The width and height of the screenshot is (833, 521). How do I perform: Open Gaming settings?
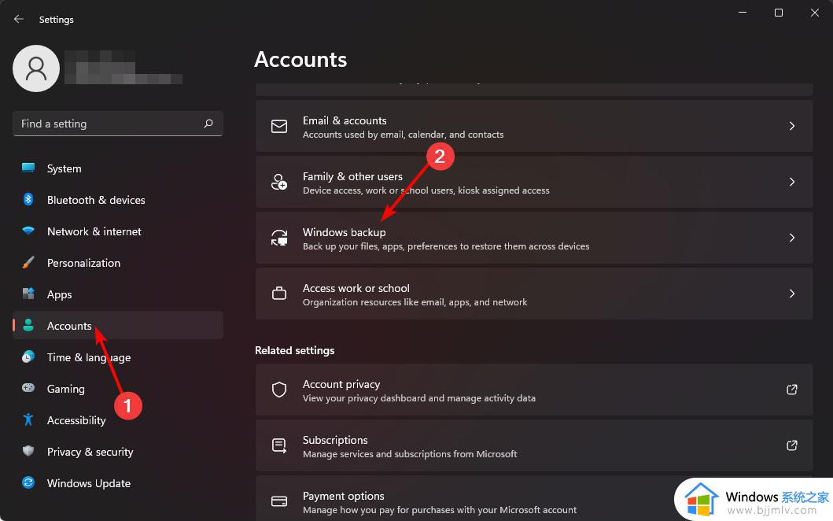click(x=118, y=388)
